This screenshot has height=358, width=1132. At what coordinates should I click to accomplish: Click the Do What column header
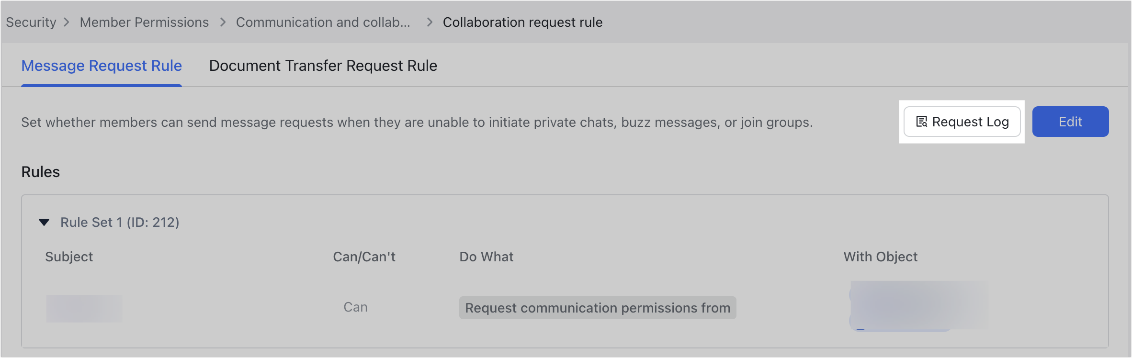coord(486,257)
